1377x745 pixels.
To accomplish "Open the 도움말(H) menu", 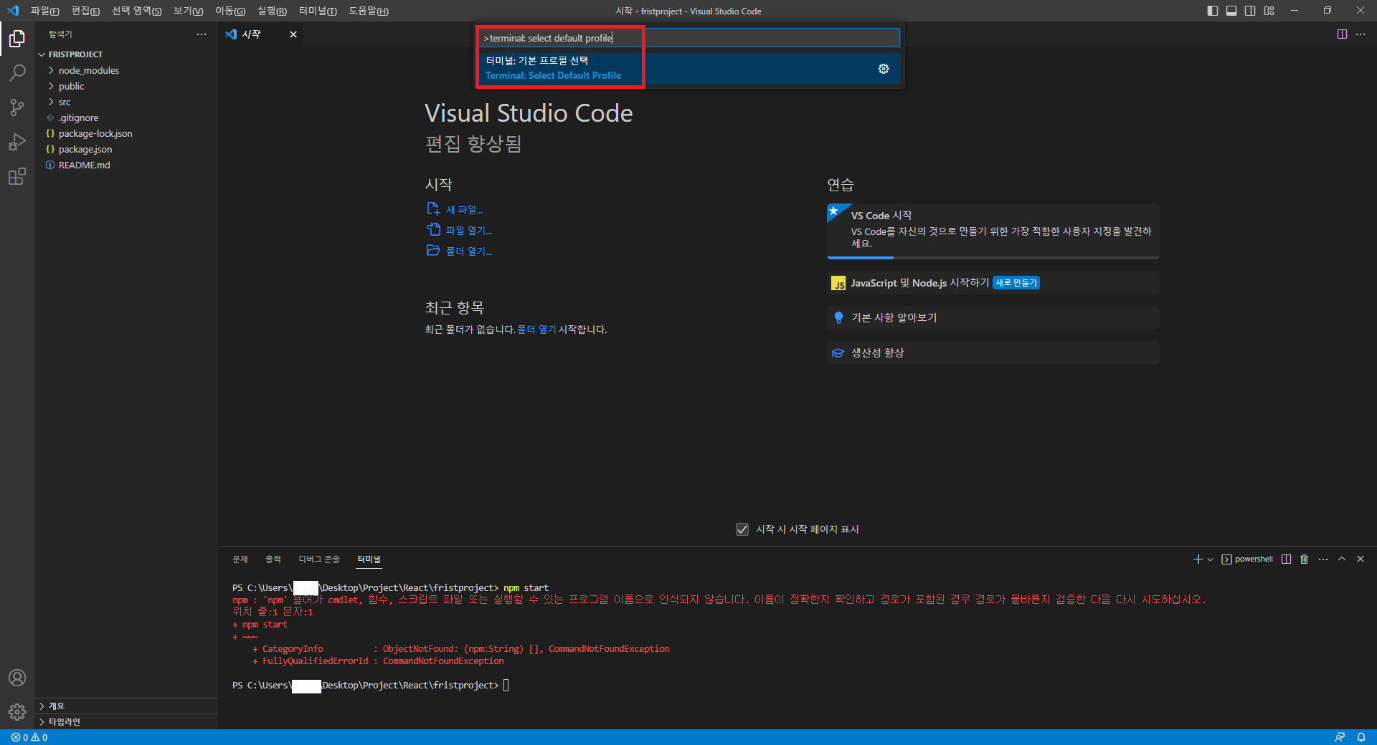I will click(x=369, y=11).
